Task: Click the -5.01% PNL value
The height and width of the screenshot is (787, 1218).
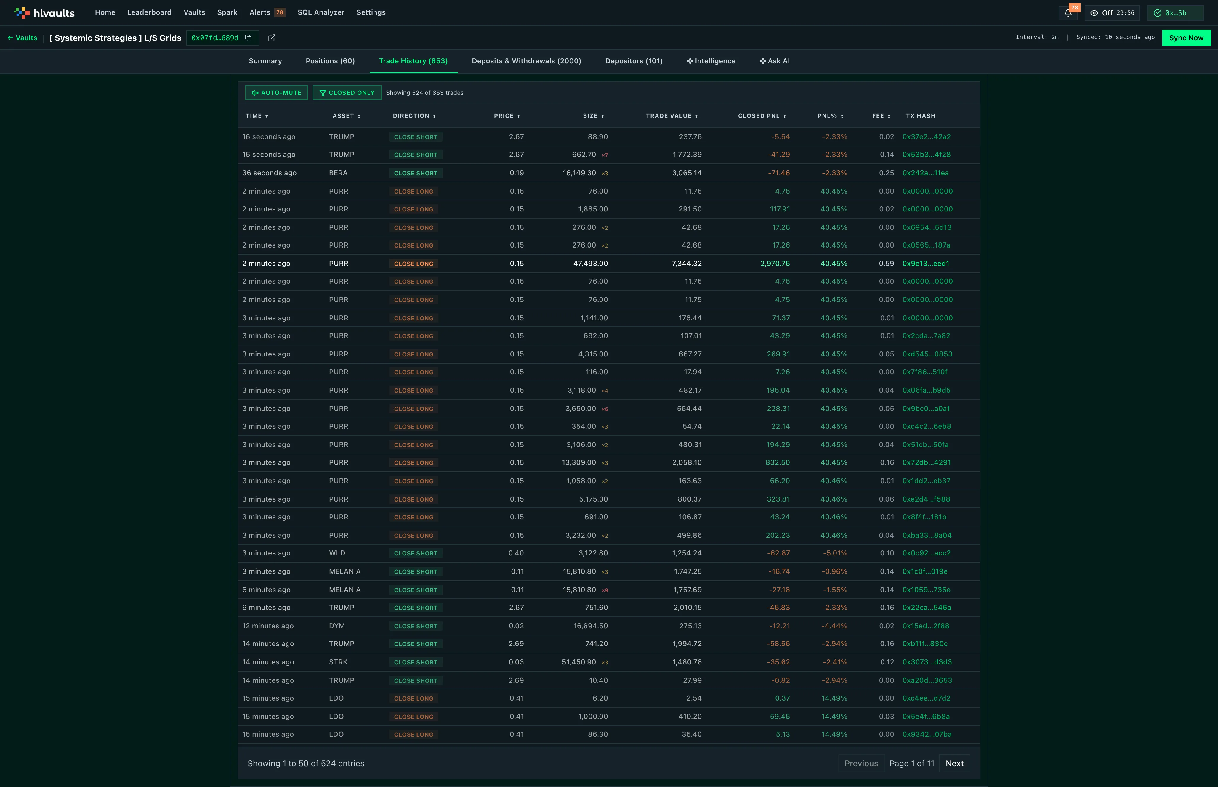Action: tap(835, 553)
